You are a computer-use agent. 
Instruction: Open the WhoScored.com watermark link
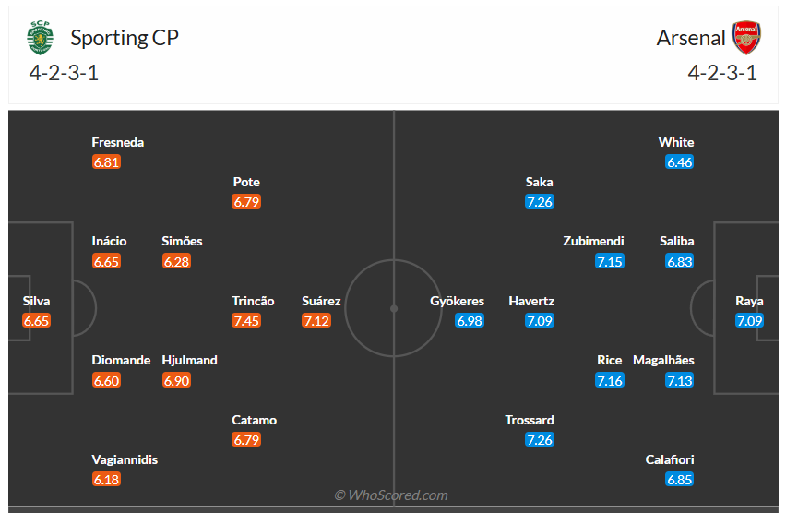(x=391, y=495)
